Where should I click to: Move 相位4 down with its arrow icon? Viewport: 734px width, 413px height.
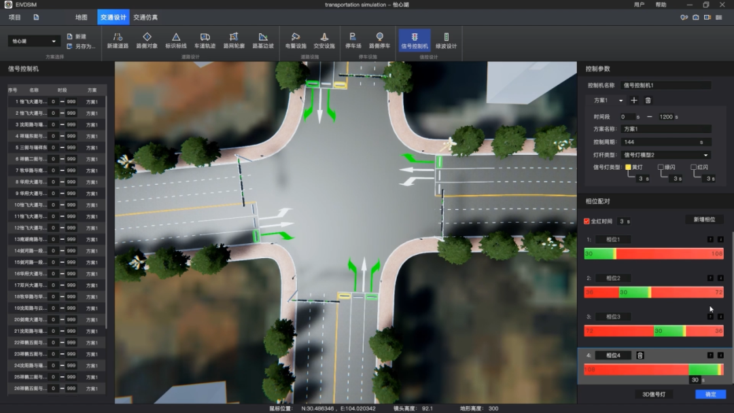720,355
